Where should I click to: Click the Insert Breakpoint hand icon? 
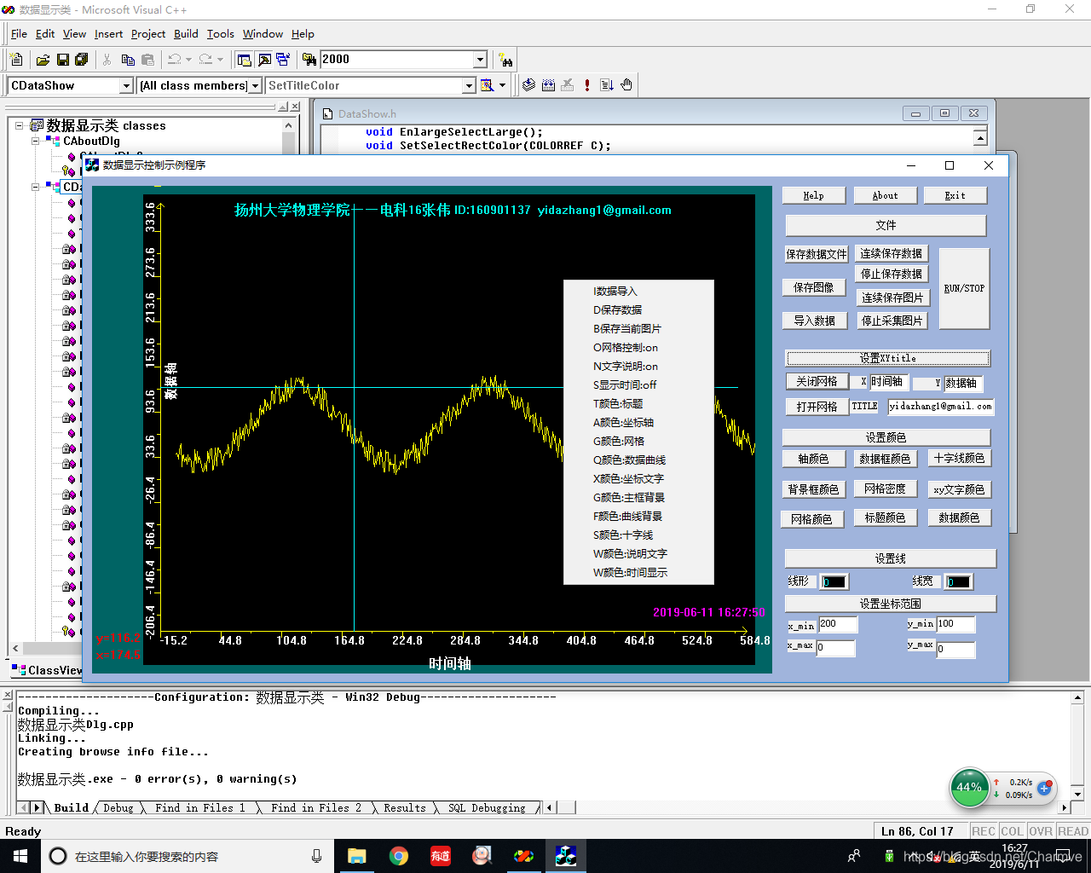[626, 85]
